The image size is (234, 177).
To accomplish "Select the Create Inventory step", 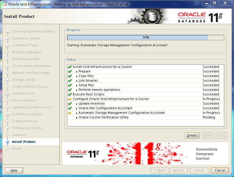I will 25,121.
